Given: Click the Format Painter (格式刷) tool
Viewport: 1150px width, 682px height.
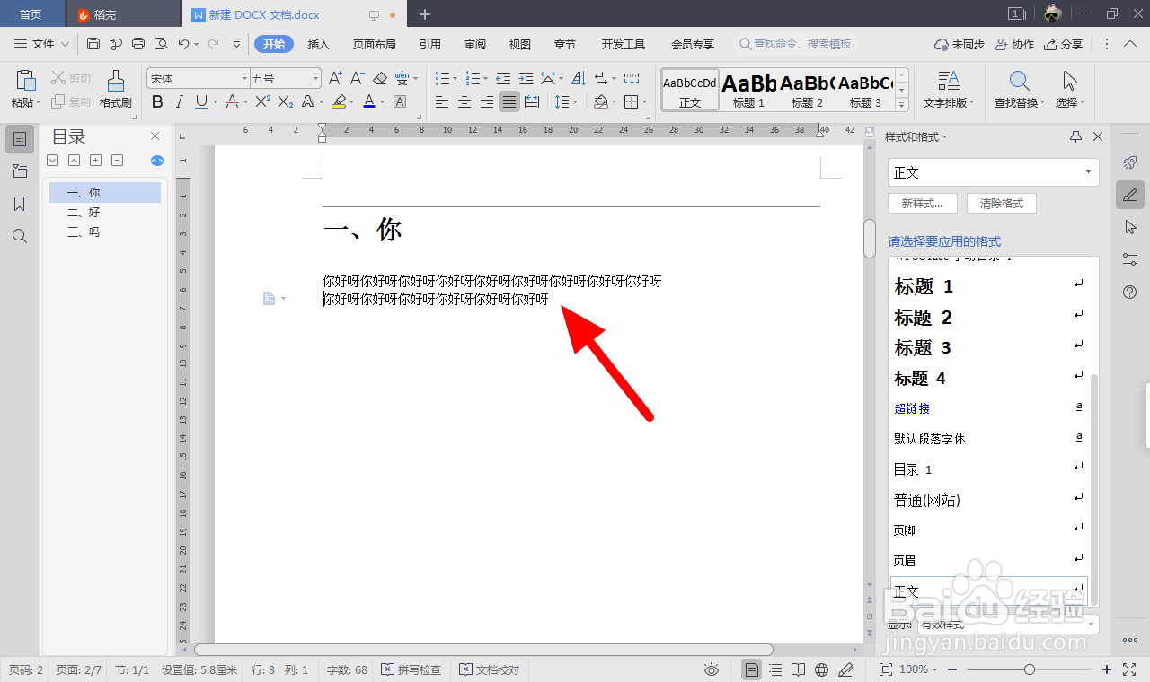Looking at the screenshot, I should click(x=116, y=90).
